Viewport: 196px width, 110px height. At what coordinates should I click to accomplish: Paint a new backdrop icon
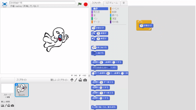(6, 105)
